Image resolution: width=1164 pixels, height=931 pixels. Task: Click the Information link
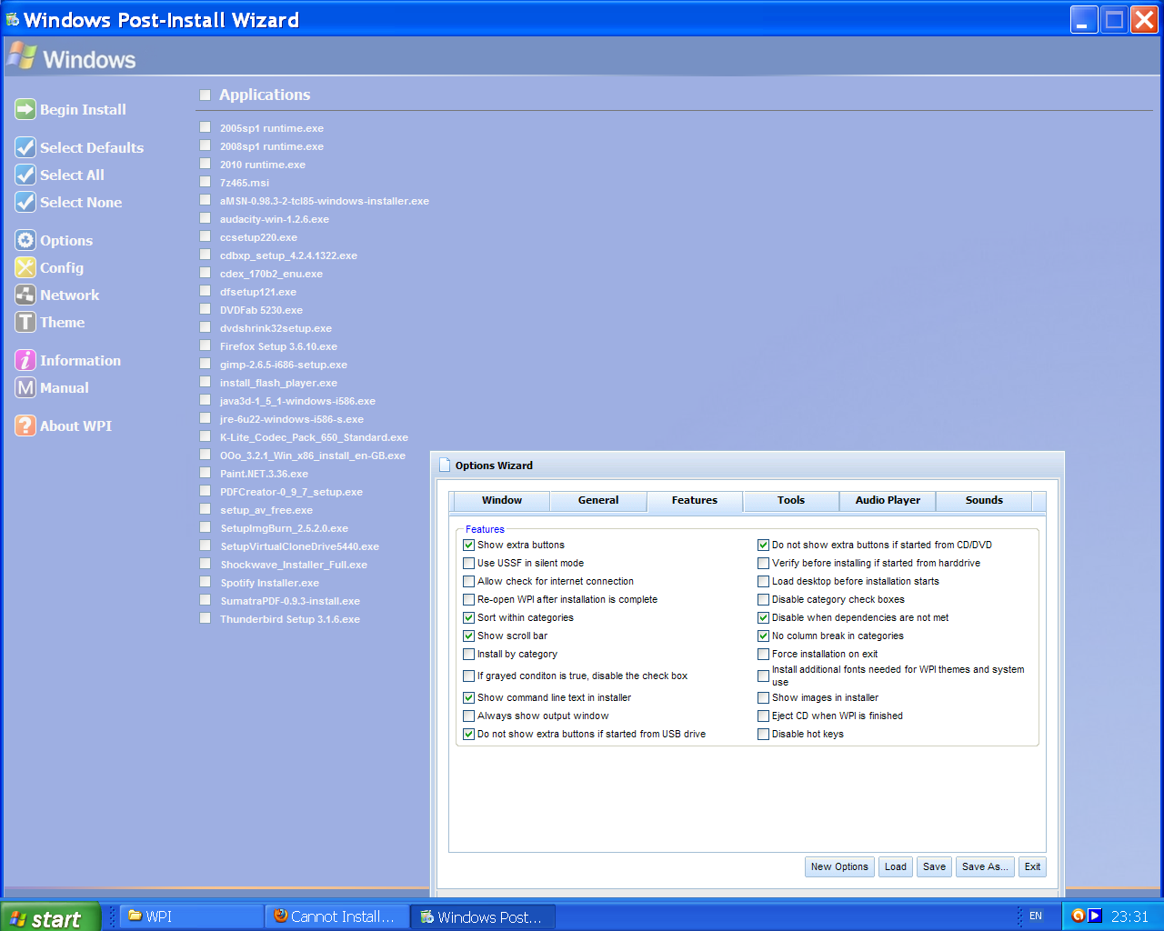[x=80, y=360]
